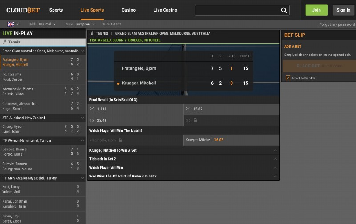
Task: Click the Final Result (In Sets Best Of 3) heading
Action: click(113, 100)
